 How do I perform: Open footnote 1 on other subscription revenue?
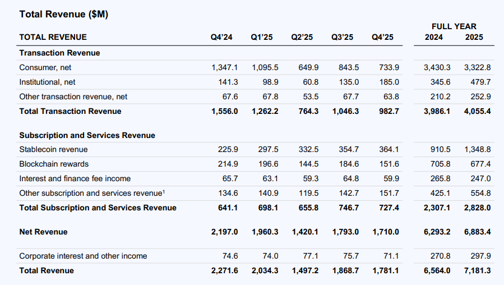point(163,191)
